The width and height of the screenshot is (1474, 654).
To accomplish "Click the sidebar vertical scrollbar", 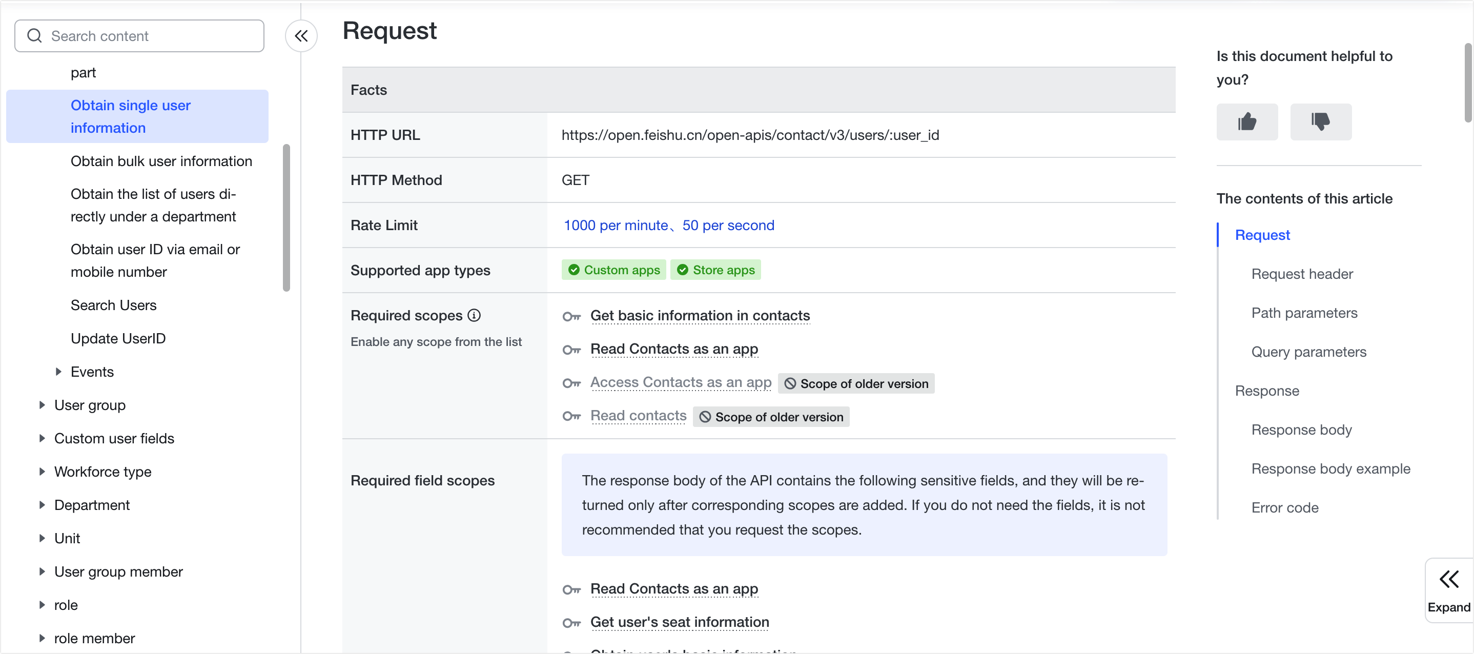I will point(286,217).
